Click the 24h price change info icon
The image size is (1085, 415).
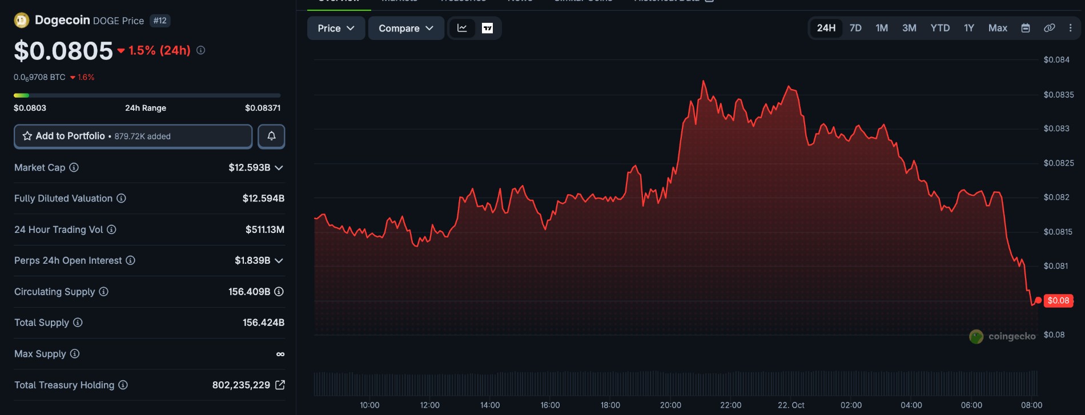[201, 50]
